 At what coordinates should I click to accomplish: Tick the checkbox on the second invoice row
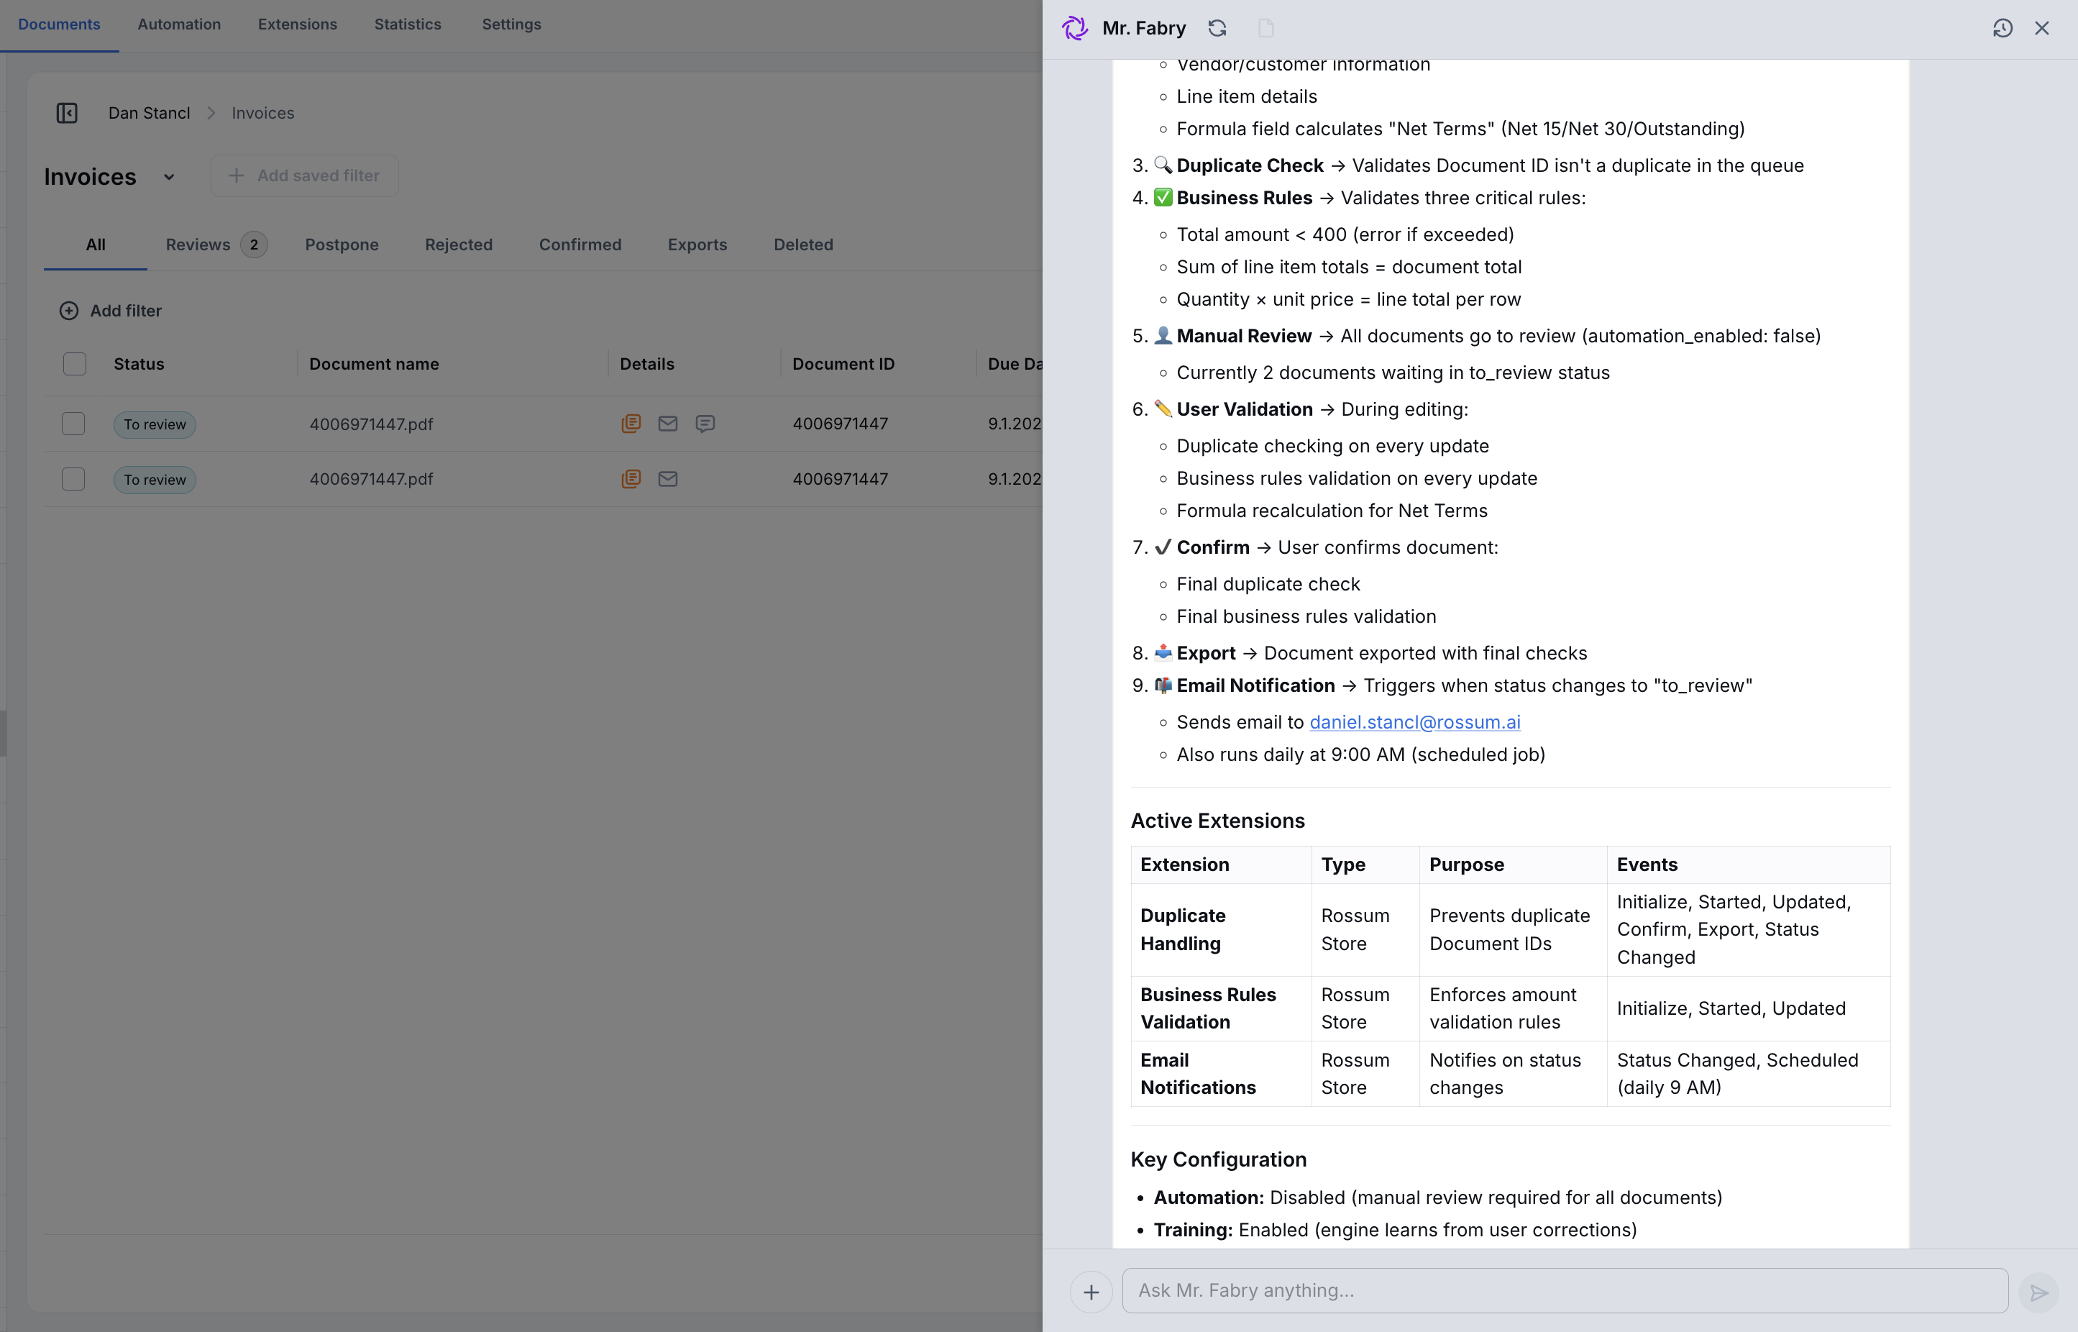coord(73,478)
